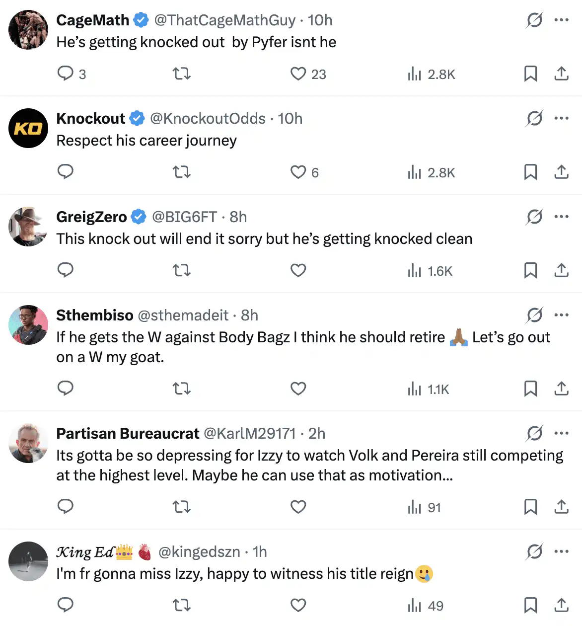
Task: Open @ThatCageMathGuy profile handle
Action: pyautogui.click(x=224, y=20)
